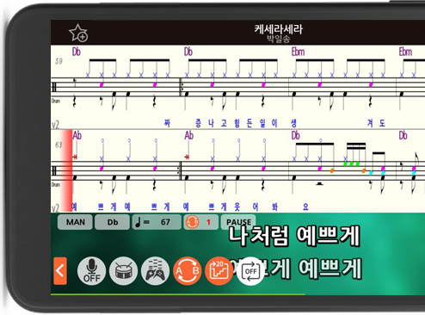This screenshot has height=315, width=425.
Task: Select the repeat sign barline on second staff
Action: [180, 171]
